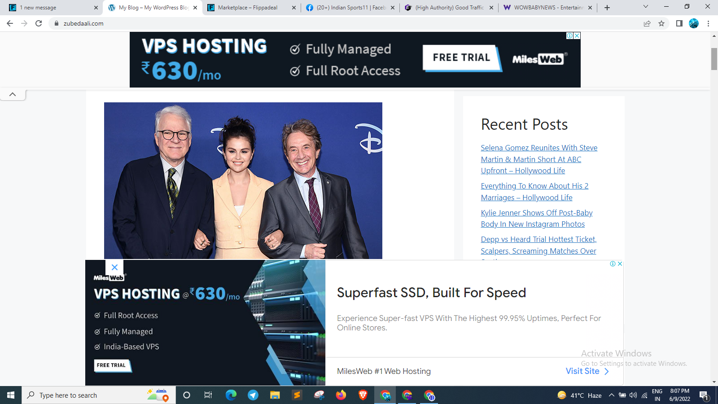Switch to the High Authority Good Traffic tab

(449, 8)
